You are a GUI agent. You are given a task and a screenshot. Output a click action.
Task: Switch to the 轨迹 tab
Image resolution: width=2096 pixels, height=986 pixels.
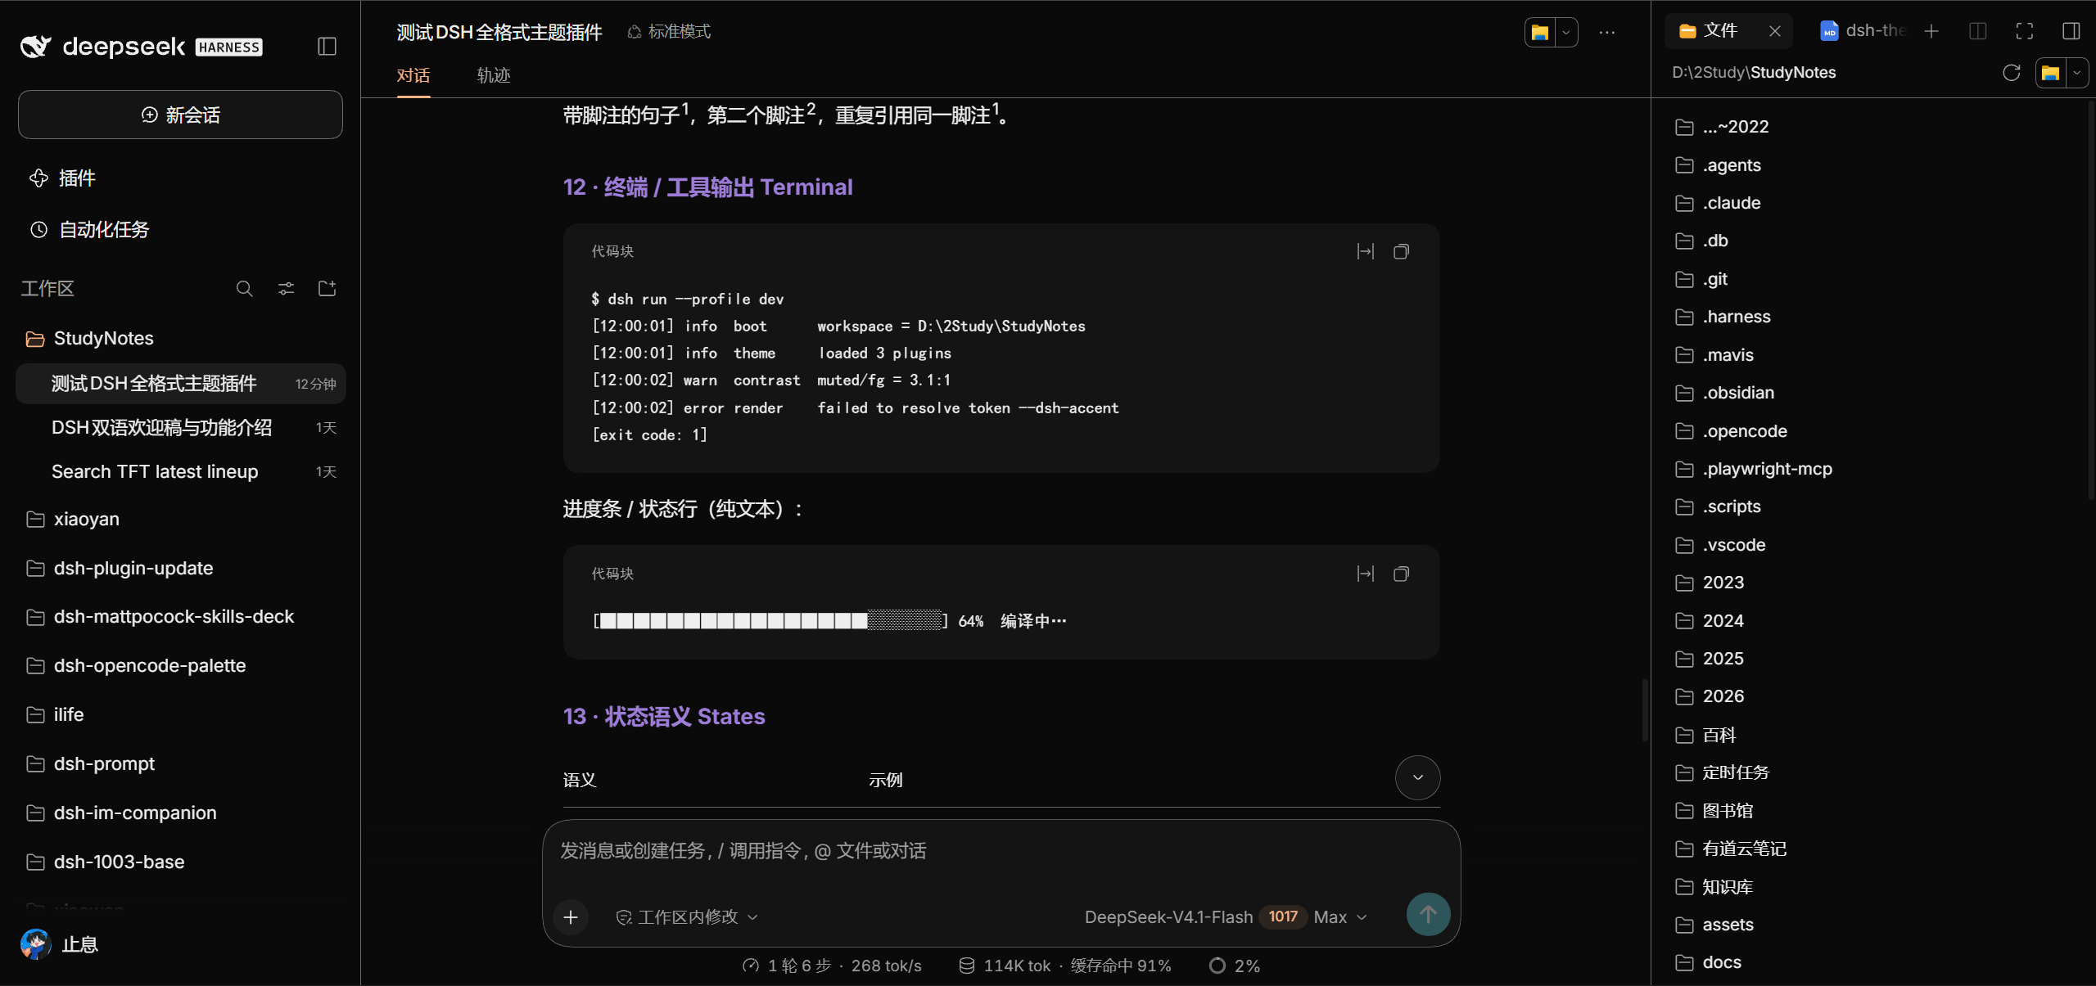(494, 75)
